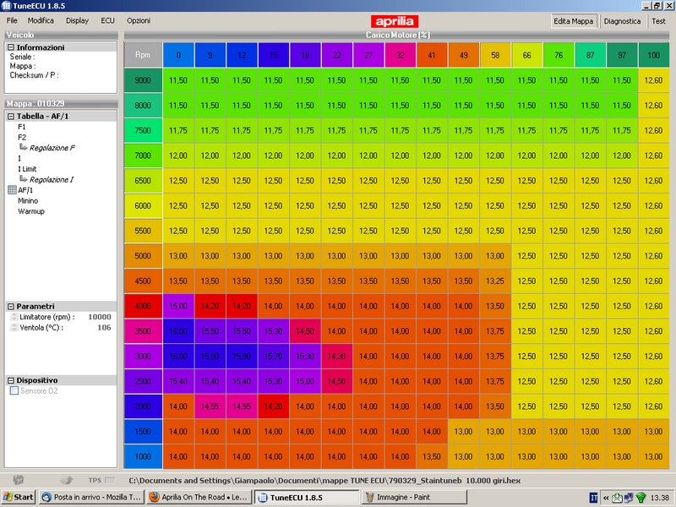The image size is (676, 507).
Task: Open the Display menu
Action: [x=77, y=20]
